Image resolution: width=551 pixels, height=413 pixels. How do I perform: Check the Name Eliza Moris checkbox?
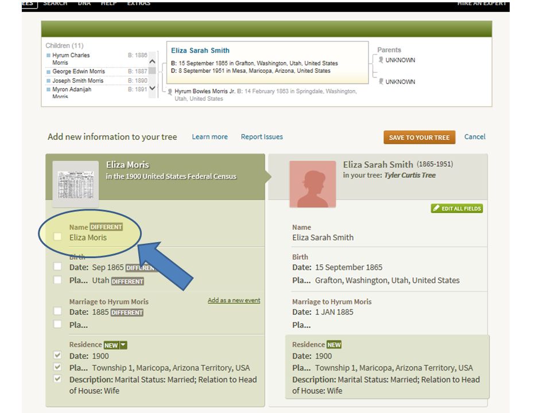57,236
